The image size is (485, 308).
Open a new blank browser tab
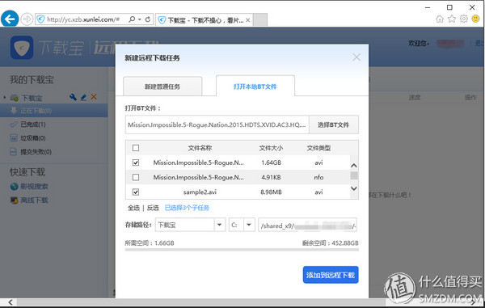coord(260,20)
